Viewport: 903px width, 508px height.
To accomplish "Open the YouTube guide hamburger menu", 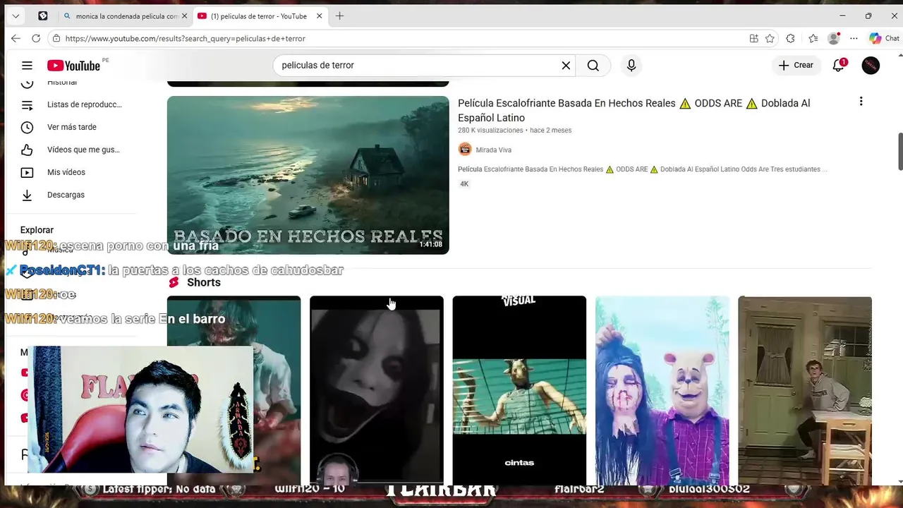I will (27, 66).
